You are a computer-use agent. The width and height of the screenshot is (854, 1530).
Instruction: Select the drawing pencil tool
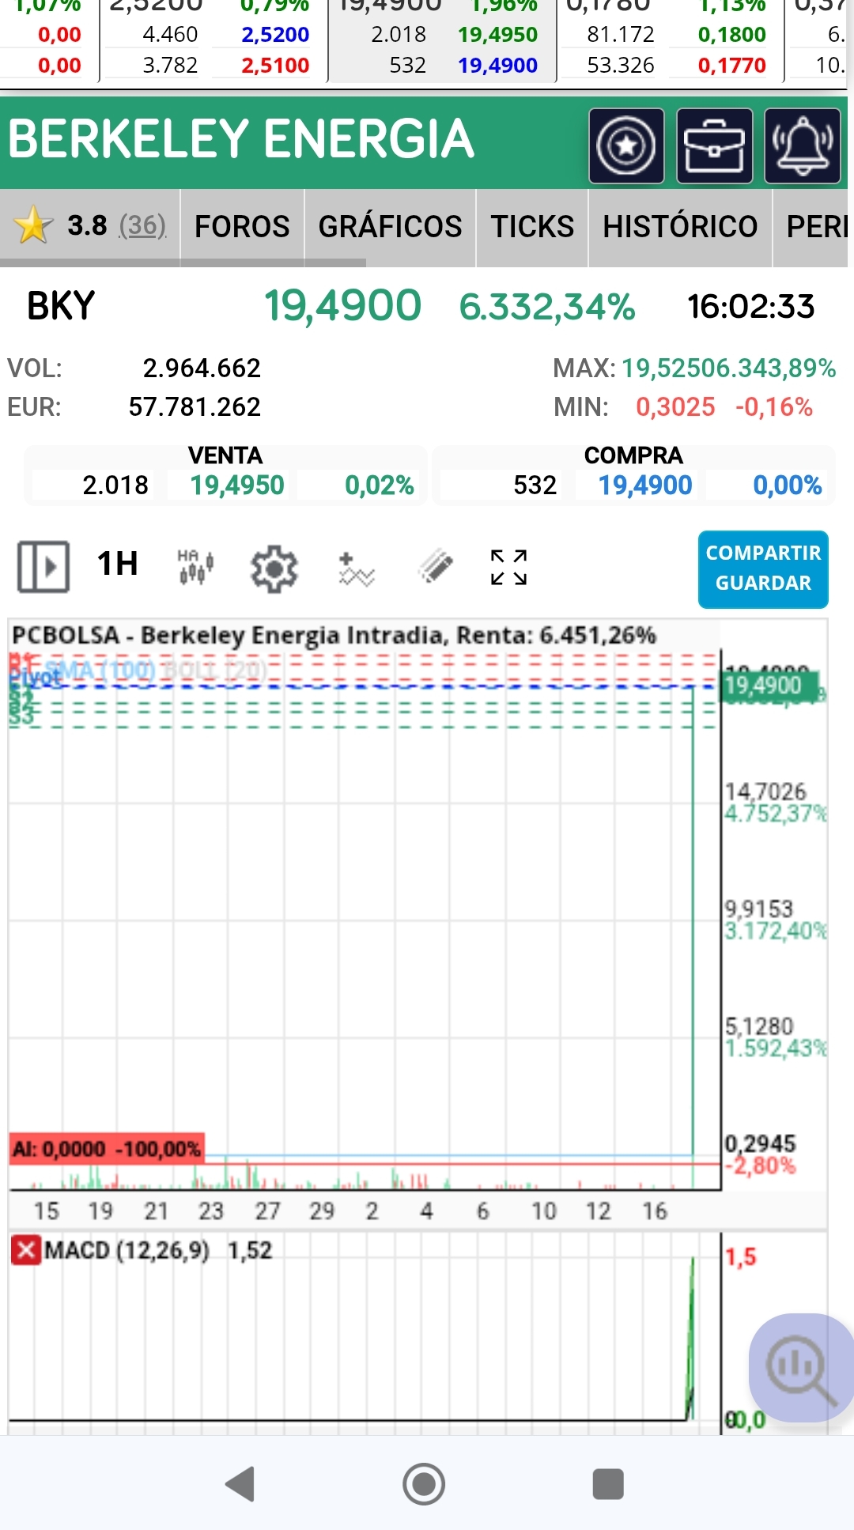(x=435, y=566)
